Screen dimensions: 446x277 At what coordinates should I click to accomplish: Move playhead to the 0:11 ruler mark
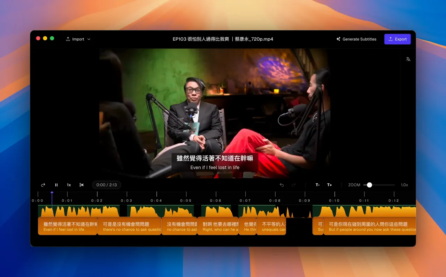point(364,200)
